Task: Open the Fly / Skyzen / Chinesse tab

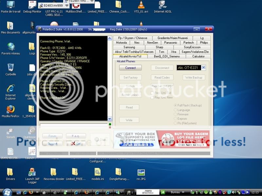Action: tap(133, 38)
